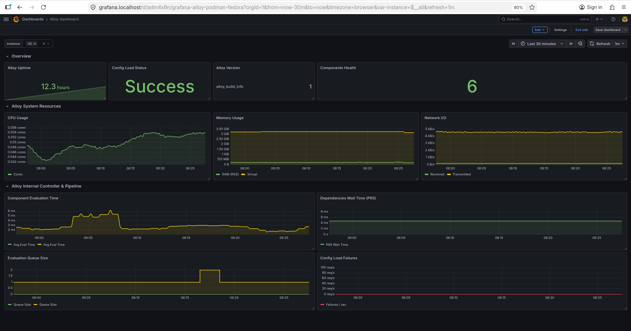
Task: Click the alloy_build_info row in Alloy Version
Action: point(264,87)
